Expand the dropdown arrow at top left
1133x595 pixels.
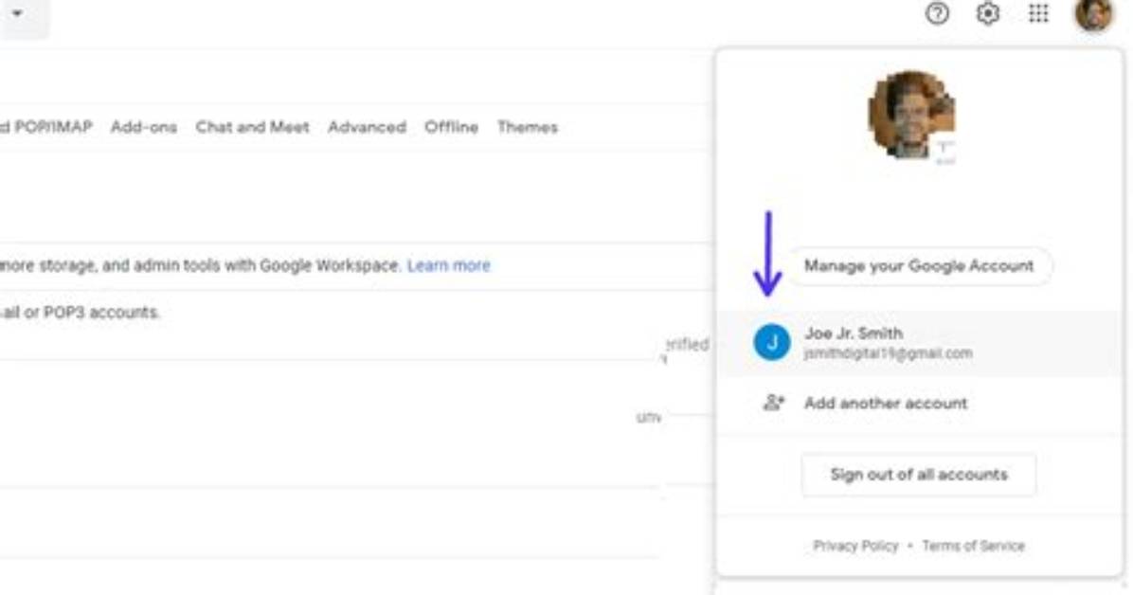tap(17, 13)
